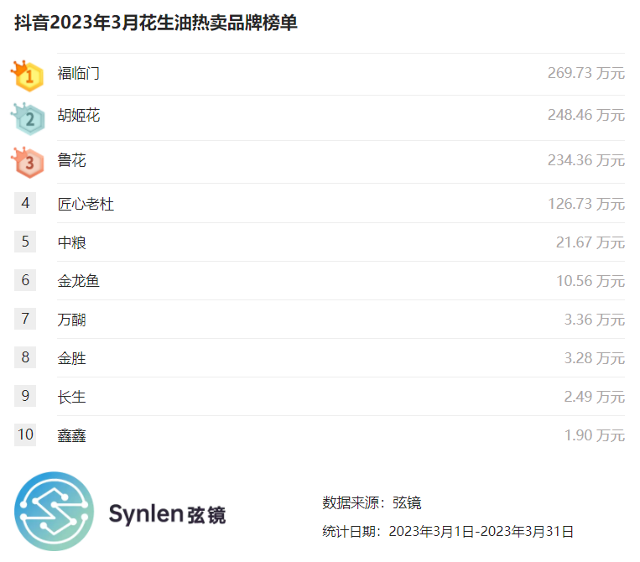Click the Synlen circular logo
Image resolution: width=640 pixels, height=562 pixels.
pos(54,512)
